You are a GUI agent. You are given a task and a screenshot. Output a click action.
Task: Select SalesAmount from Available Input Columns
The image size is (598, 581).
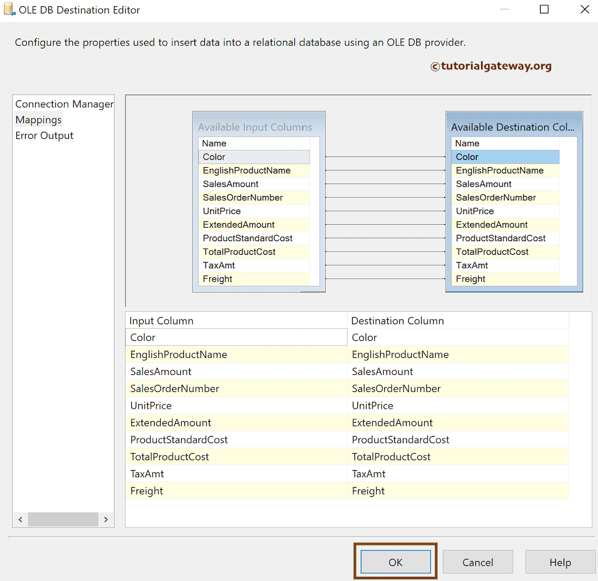click(x=254, y=184)
